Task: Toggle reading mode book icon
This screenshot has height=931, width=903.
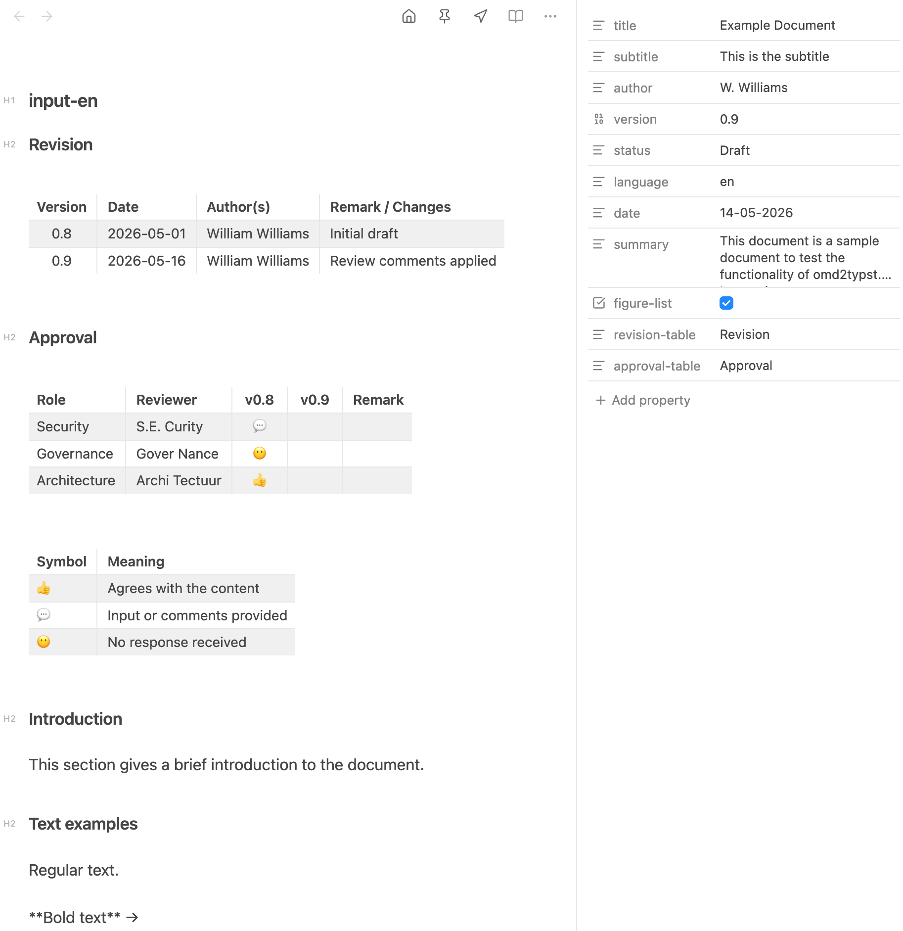Action: pos(515,16)
